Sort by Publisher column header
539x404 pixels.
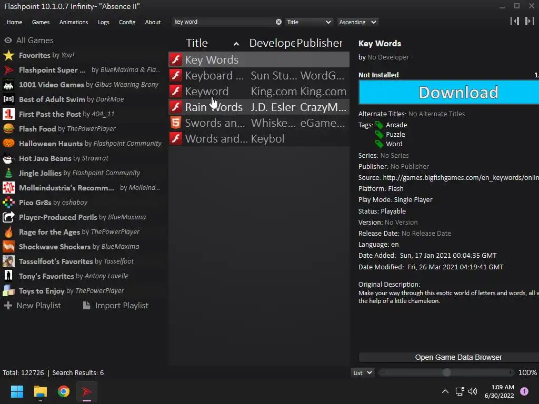coord(320,43)
